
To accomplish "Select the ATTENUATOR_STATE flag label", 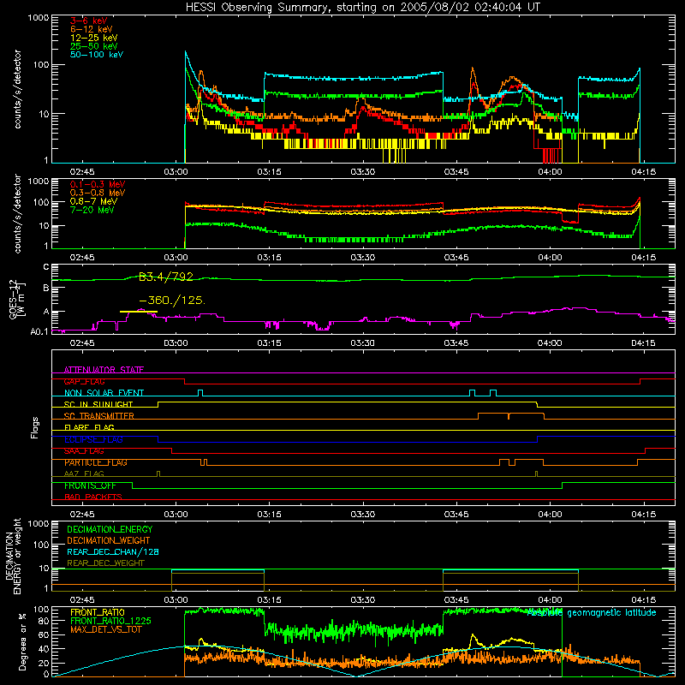I will 104,370.
